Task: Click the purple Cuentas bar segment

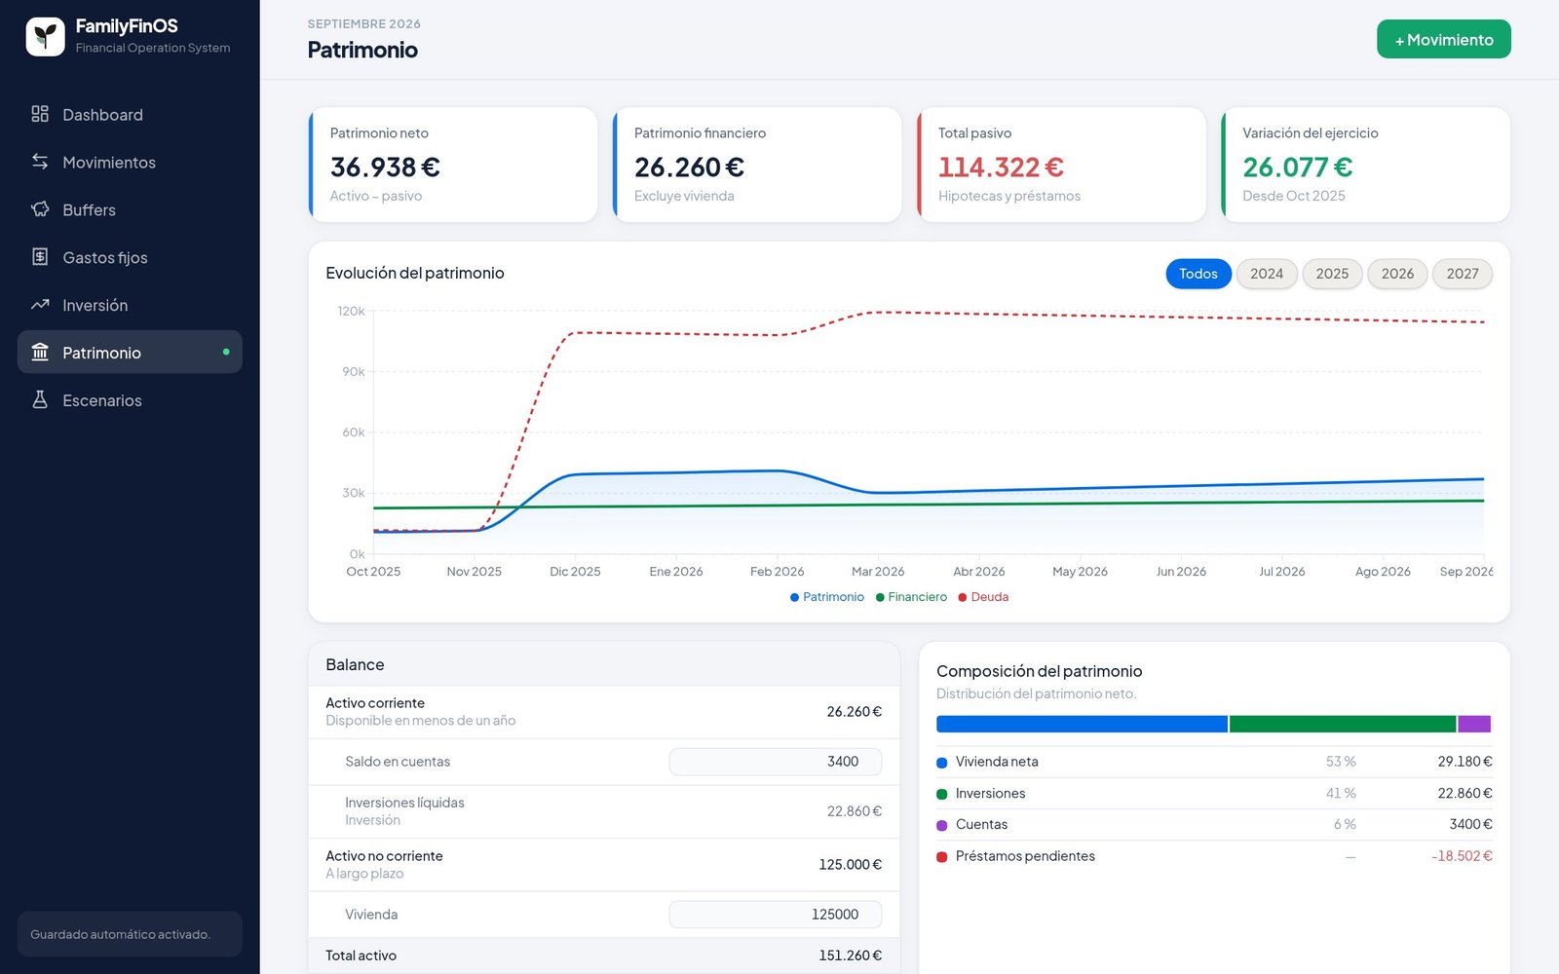Action: pos(1474,724)
